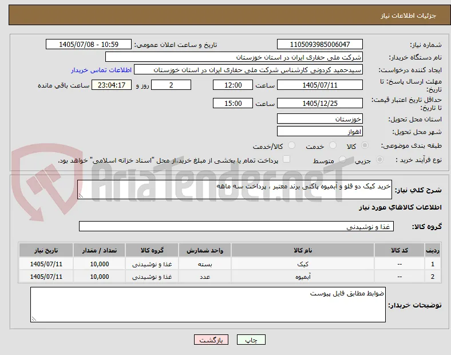Click the بسته unit cell
Screen dimensions: 451x355
coord(205,264)
